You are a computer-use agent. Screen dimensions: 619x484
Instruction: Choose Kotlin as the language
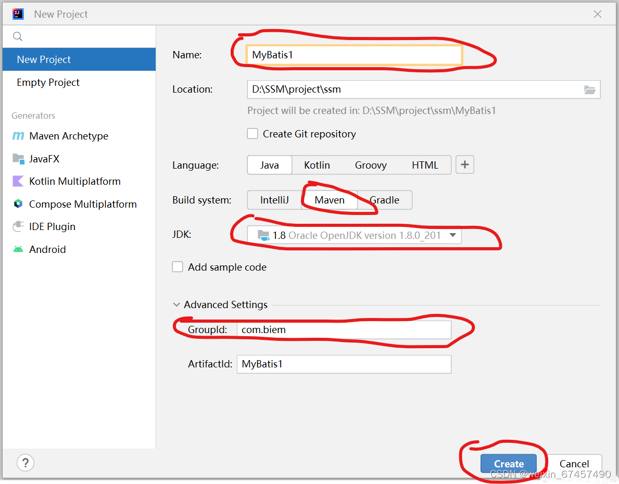tap(317, 165)
